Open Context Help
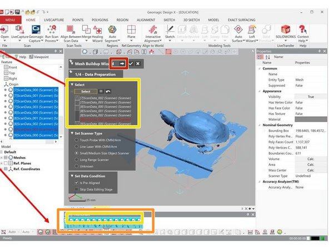This screenshot has width=329, height=247. (303, 33)
